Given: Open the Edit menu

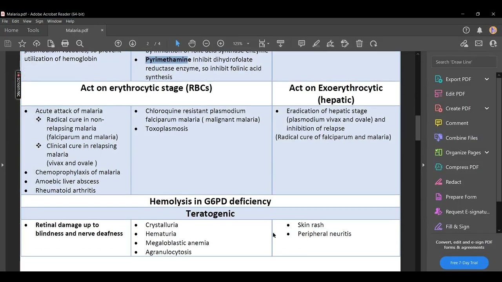Looking at the screenshot, I should [15, 21].
